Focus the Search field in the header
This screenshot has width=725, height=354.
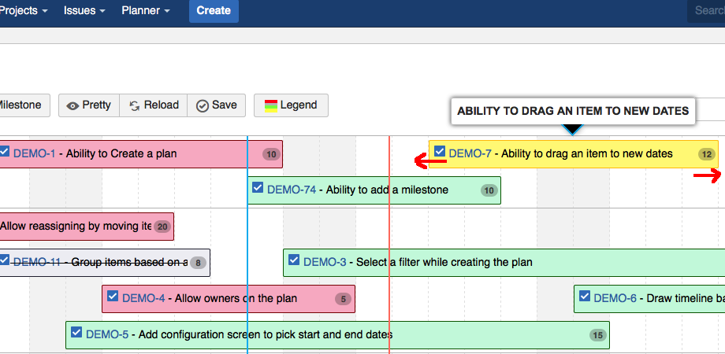click(706, 10)
